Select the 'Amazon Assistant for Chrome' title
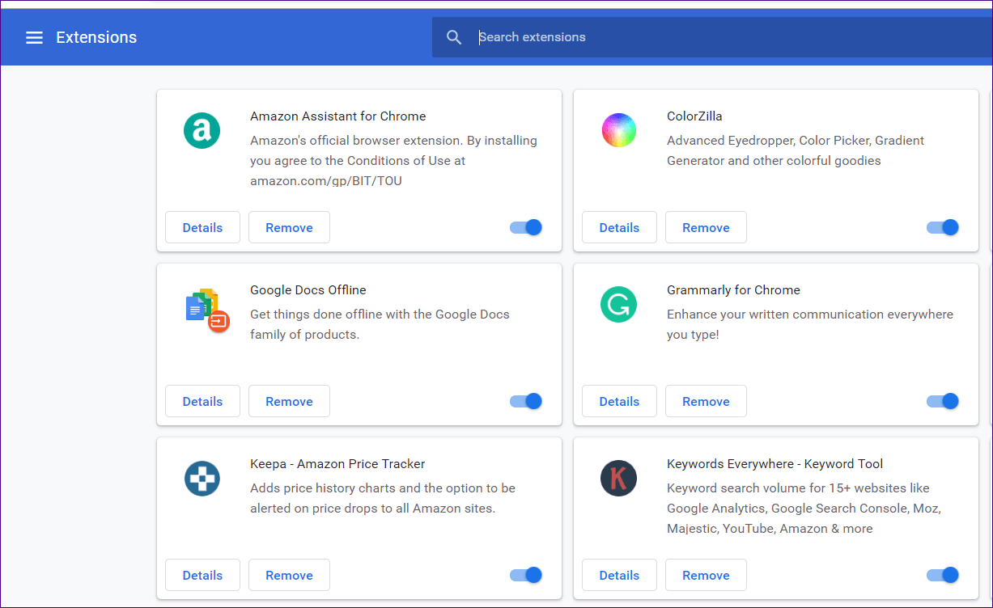The width and height of the screenshot is (993, 608). (x=337, y=116)
